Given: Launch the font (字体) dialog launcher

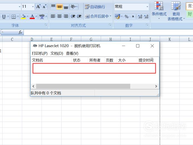Looking at the screenshot, I should 46,25.
